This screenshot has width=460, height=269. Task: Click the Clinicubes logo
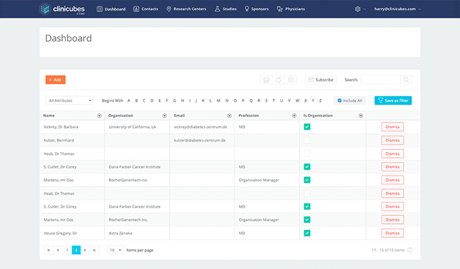[x=62, y=8]
